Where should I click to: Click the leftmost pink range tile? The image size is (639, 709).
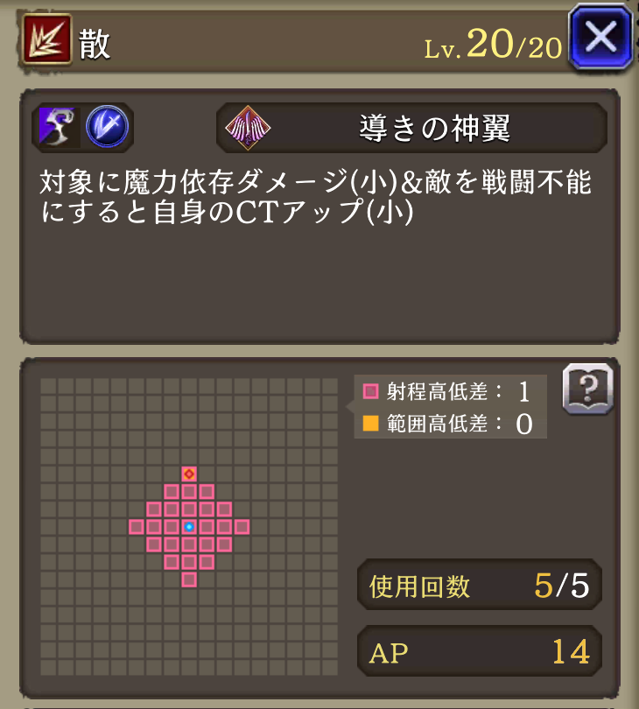(x=137, y=527)
